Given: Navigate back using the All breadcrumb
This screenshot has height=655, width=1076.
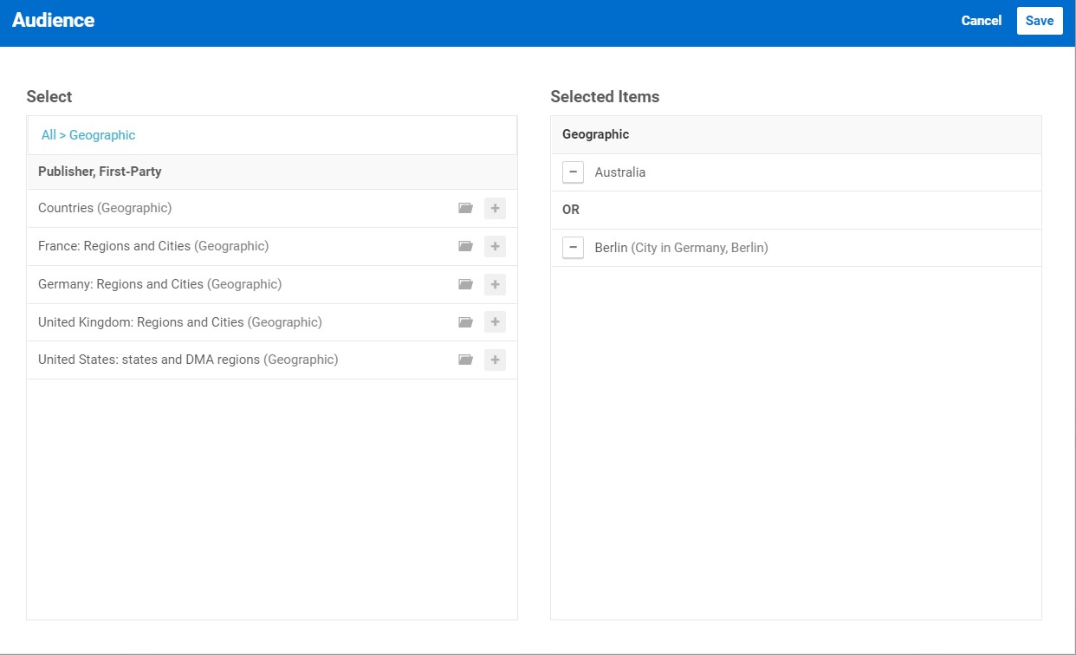Looking at the screenshot, I should click(48, 134).
